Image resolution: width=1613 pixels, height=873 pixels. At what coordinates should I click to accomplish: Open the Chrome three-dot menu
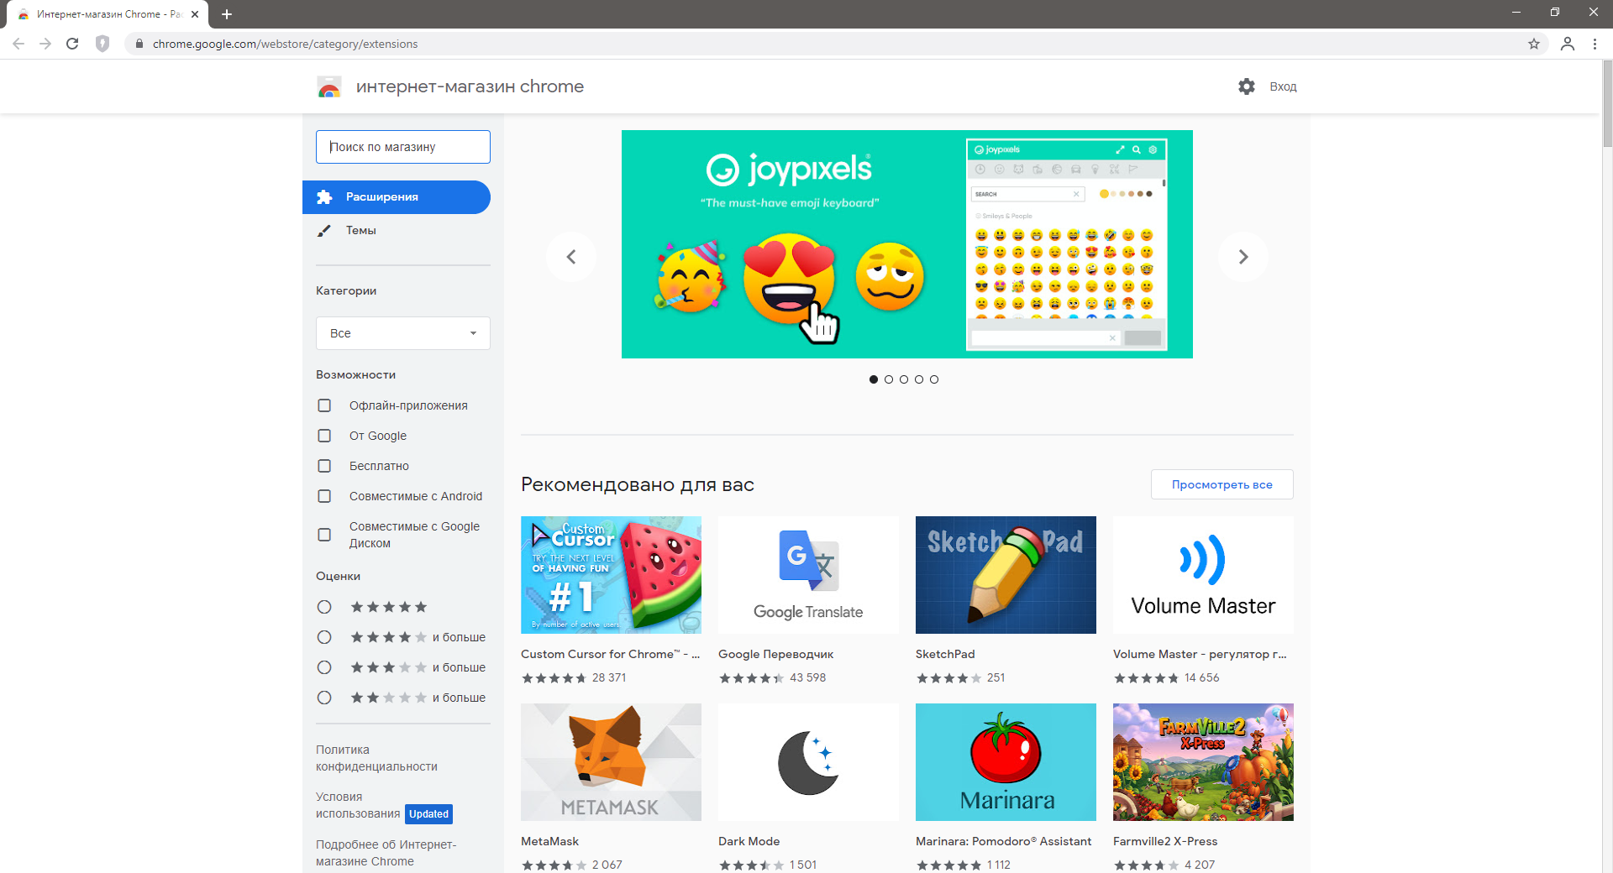tap(1595, 44)
